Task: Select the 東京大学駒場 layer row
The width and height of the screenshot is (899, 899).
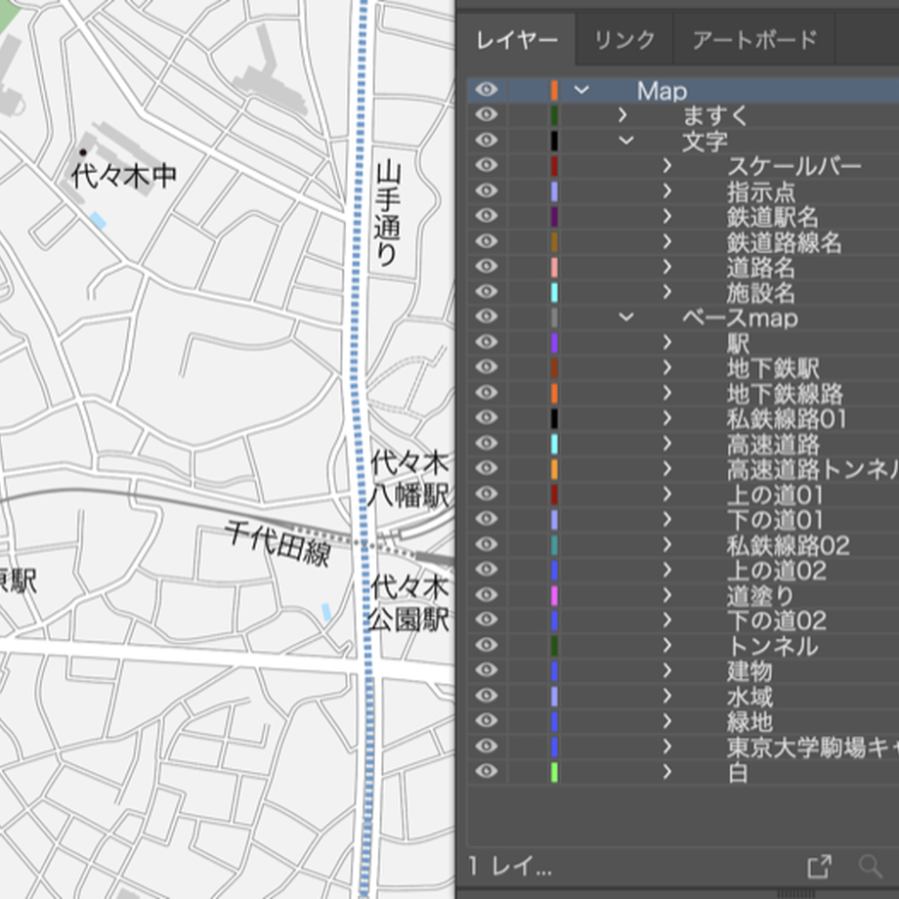Action: coord(683,746)
